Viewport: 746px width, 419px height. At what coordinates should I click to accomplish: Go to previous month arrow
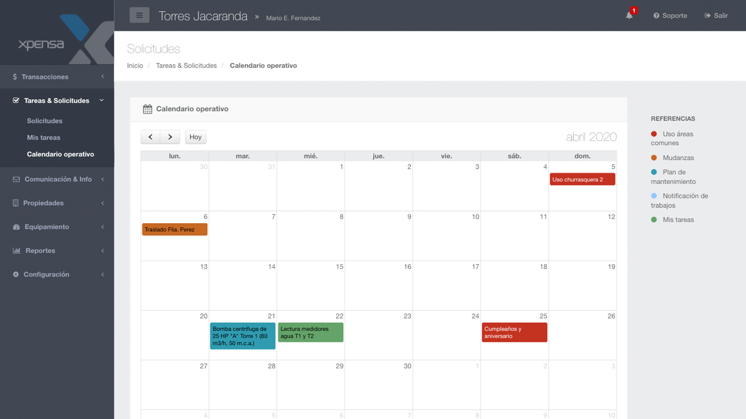click(151, 137)
